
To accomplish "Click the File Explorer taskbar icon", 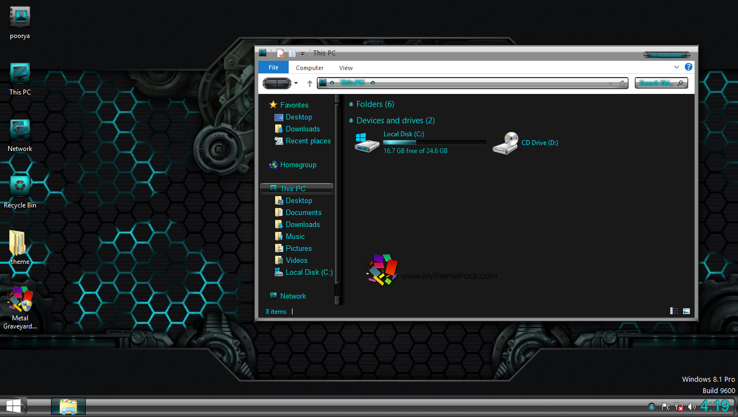I will click(68, 406).
